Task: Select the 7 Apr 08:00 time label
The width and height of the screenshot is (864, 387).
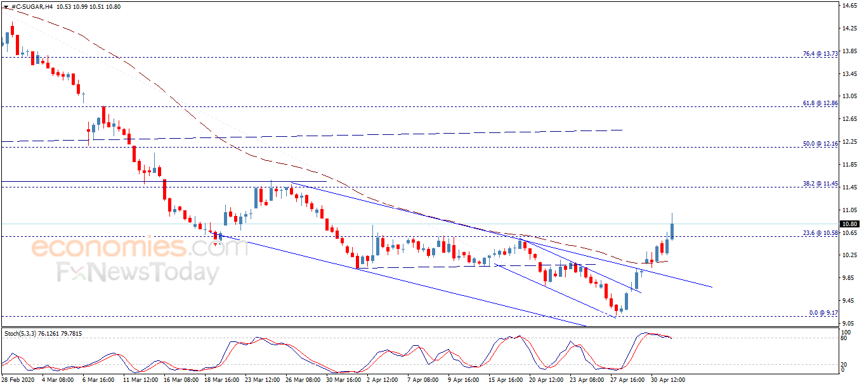Action: tap(423, 380)
